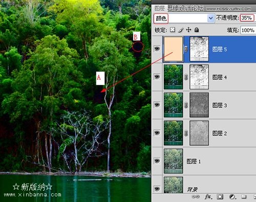Select the peach color thumbnail of 图层 5

(x=174, y=49)
